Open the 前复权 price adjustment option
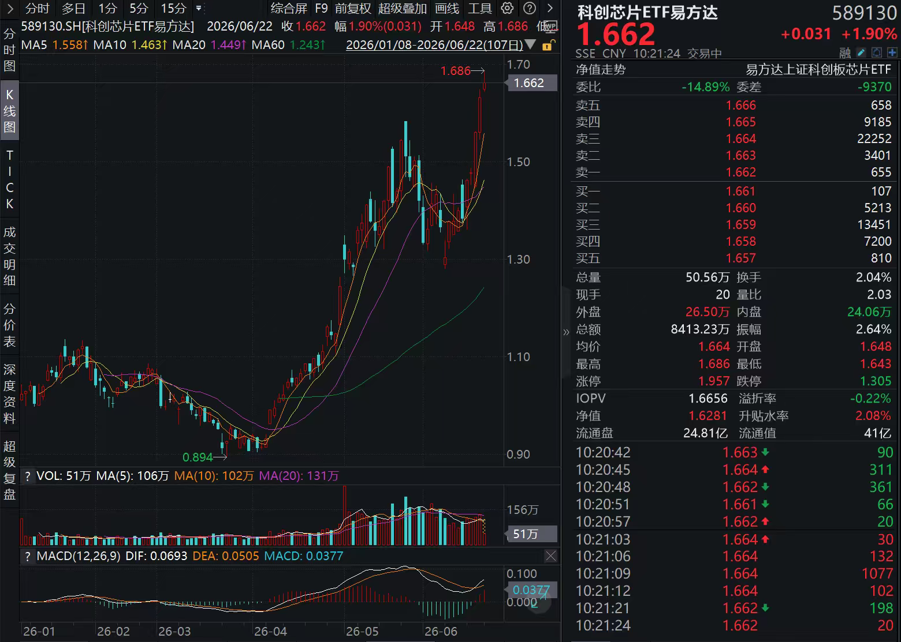Screen dimensions: 901x642 353,8
